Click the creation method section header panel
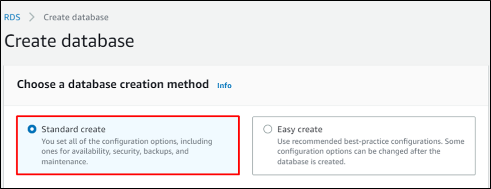The width and height of the screenshot is (491, 189). pos(246,85)
